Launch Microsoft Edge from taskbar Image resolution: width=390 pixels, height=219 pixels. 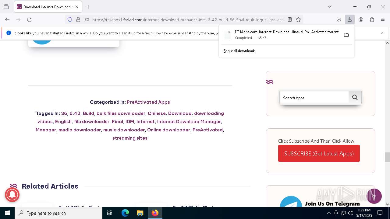point(125,213)
